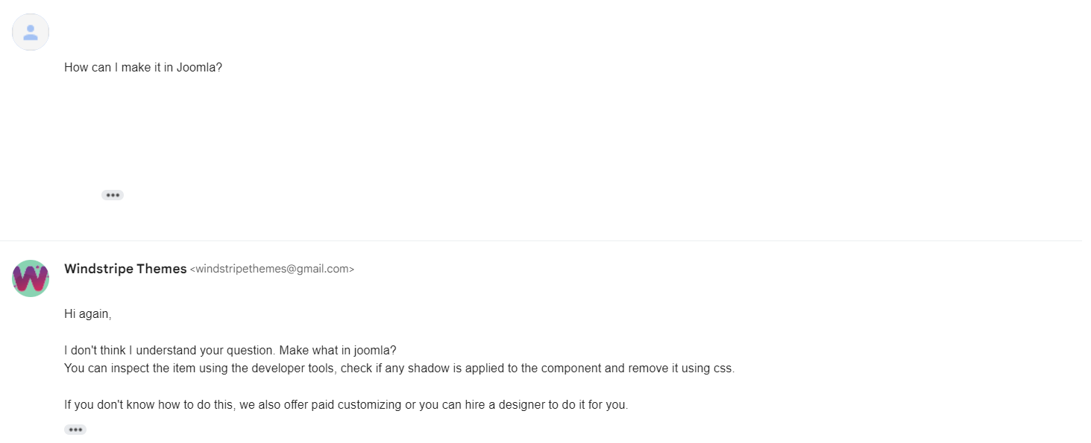Image resolution: width=1091 pixels, height=443 pixels.
Task: Click the message text "How can I make it in Joomla?"
Action: coord(143,67)
